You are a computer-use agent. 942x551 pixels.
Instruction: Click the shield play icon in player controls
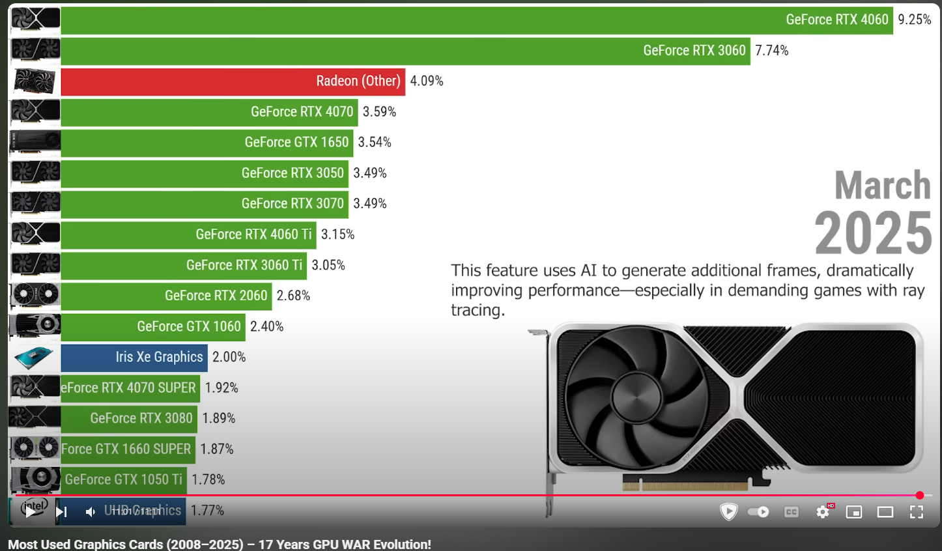click(x=728, y=512)
